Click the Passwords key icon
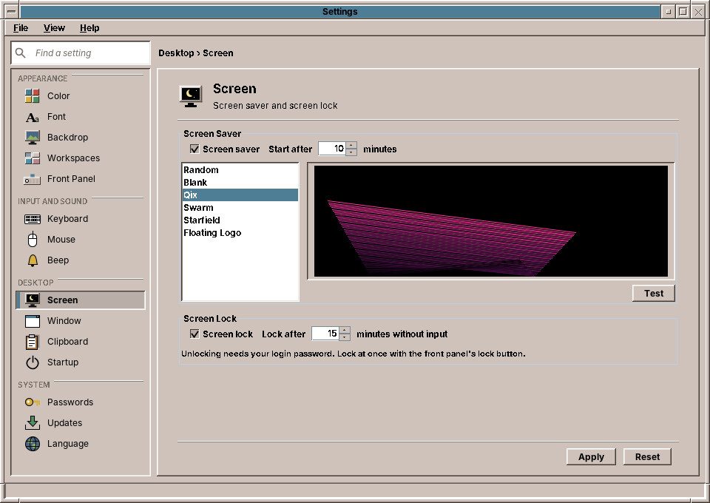The width and height of the screenshot is (710, 503). [x=32, y=402]
